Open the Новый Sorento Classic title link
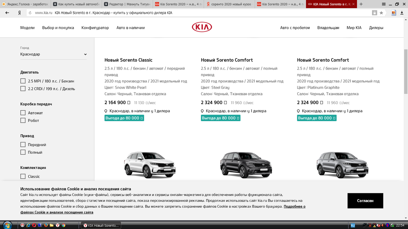408x229 pixels. (x=129, y=60)
